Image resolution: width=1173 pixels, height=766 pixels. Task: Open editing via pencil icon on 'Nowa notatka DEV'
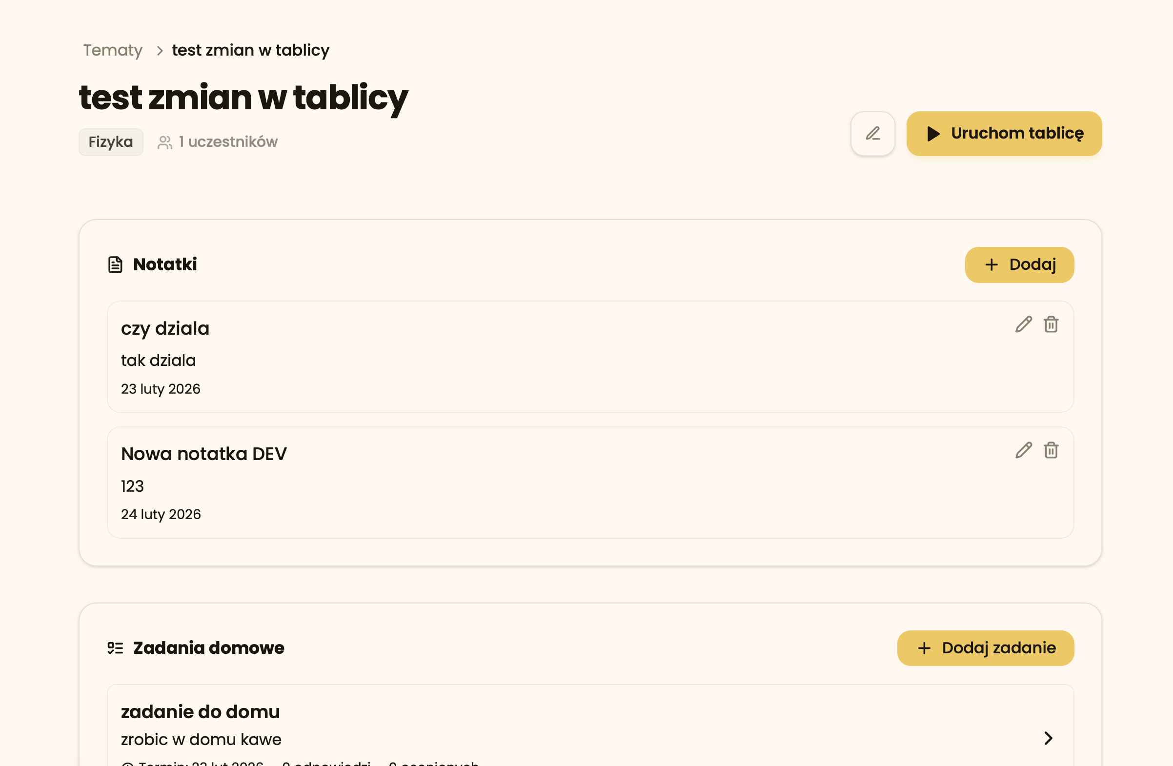(x=1023, y=450)
